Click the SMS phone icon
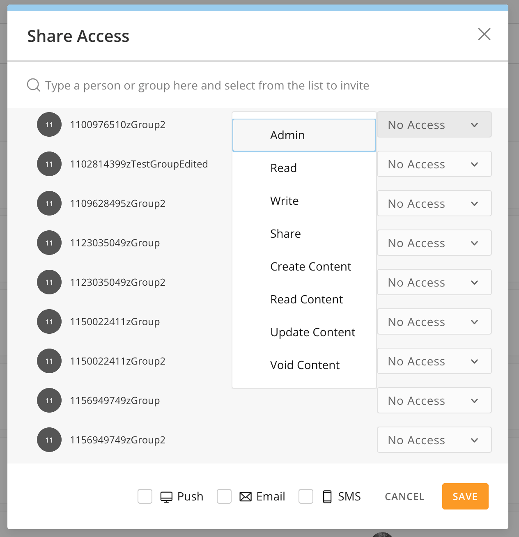 coord(327,497)
